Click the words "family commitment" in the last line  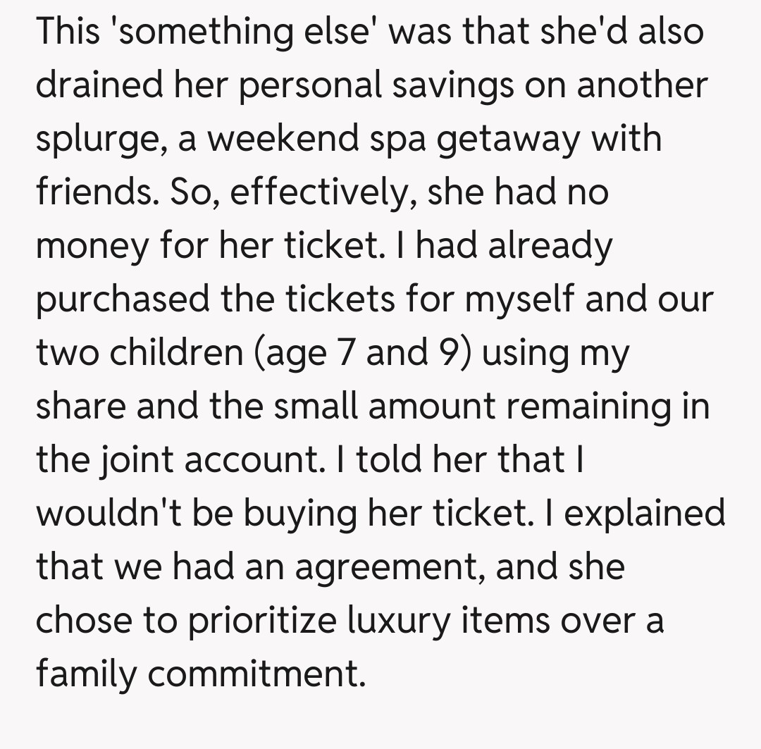coord(201,674)
